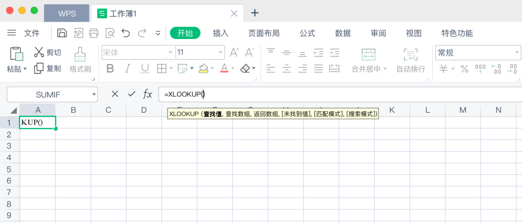522x223 pixels.
Task: Click the increase indent icon
Action: (x=334, y=52)
